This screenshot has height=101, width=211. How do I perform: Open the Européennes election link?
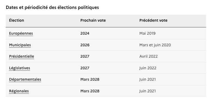(x=21, y=33)
